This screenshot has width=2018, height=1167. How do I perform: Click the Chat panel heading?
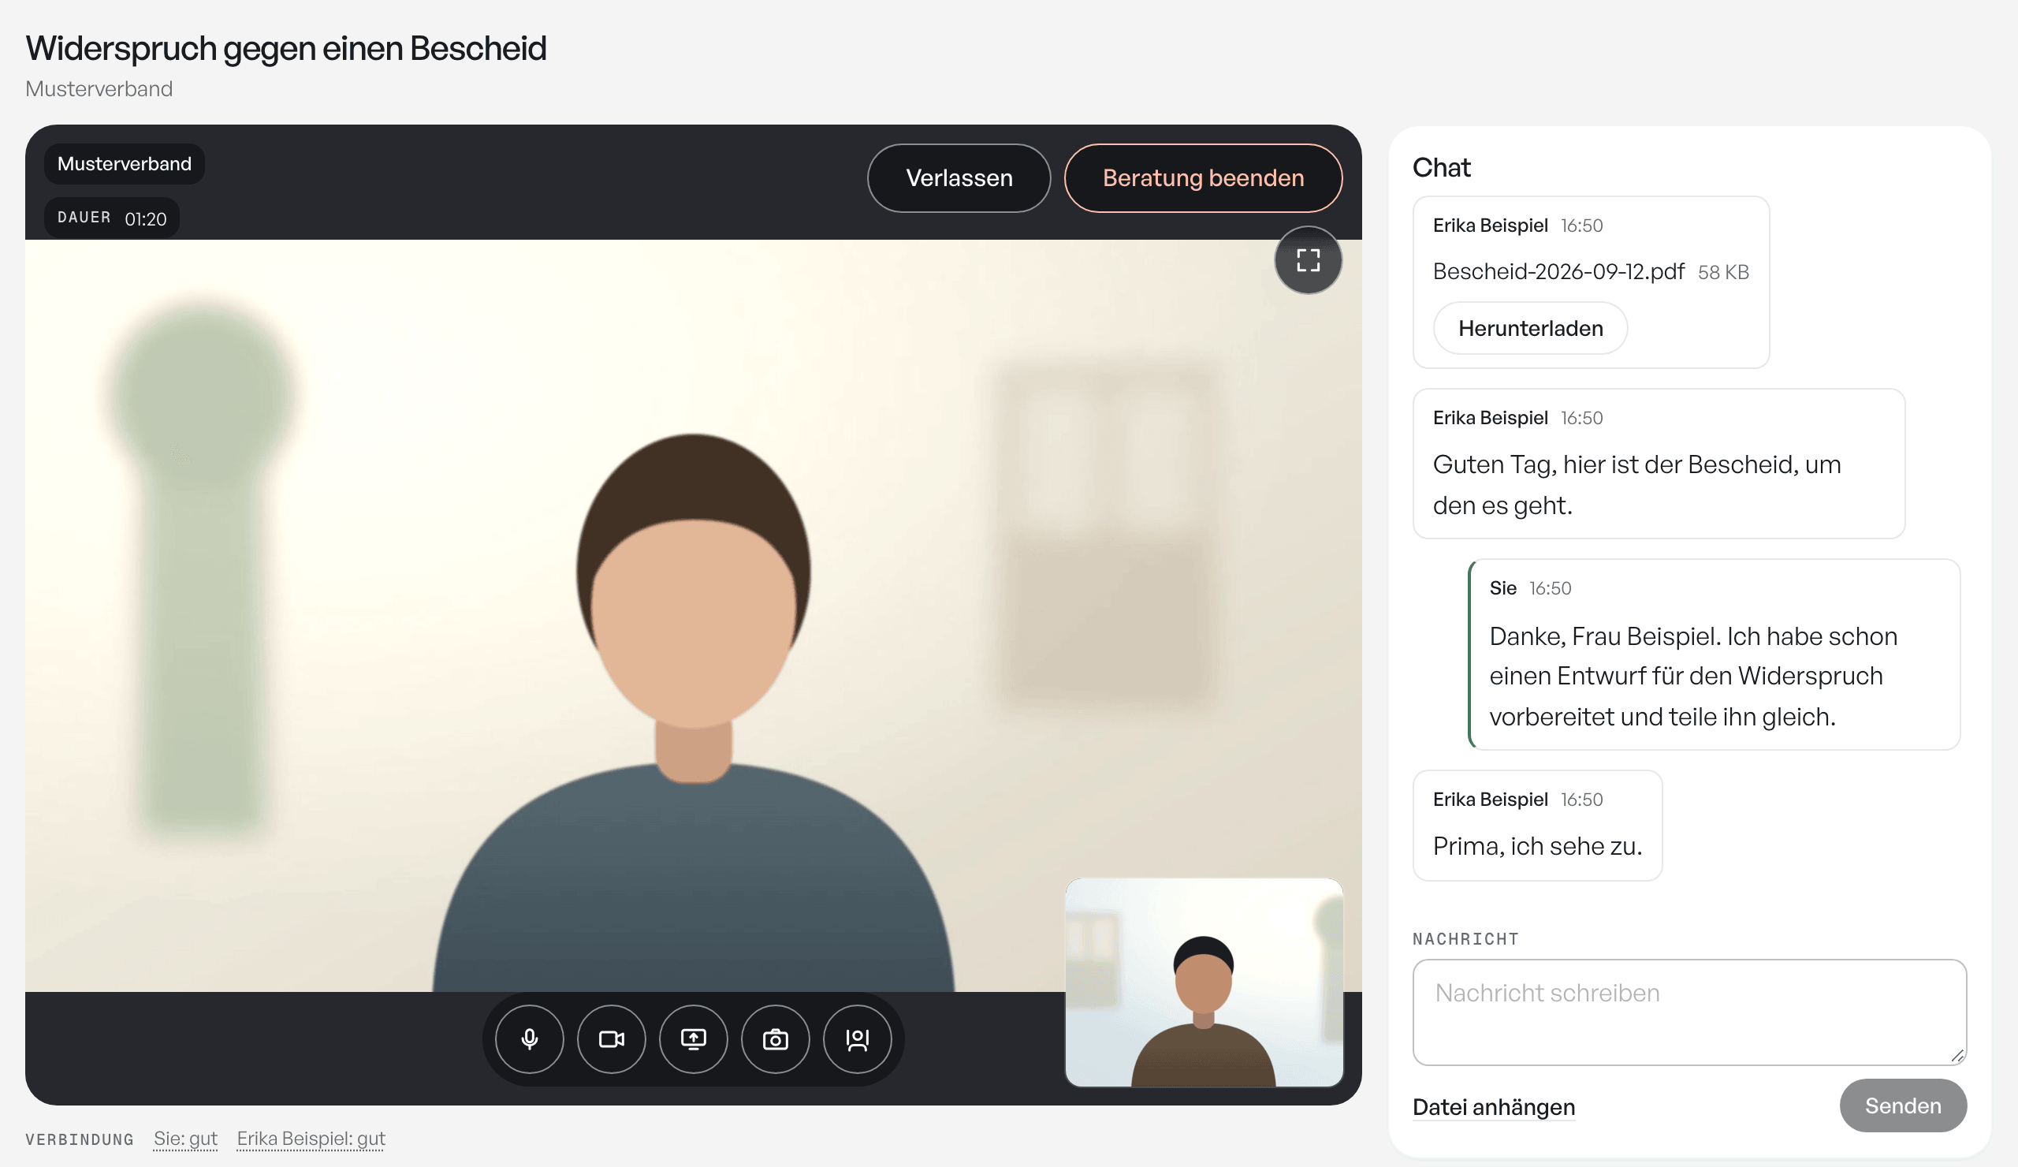[x=1442, y=167]
